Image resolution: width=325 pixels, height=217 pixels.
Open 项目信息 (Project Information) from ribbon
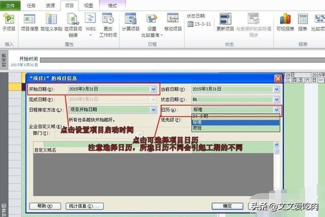click(28, 21)
